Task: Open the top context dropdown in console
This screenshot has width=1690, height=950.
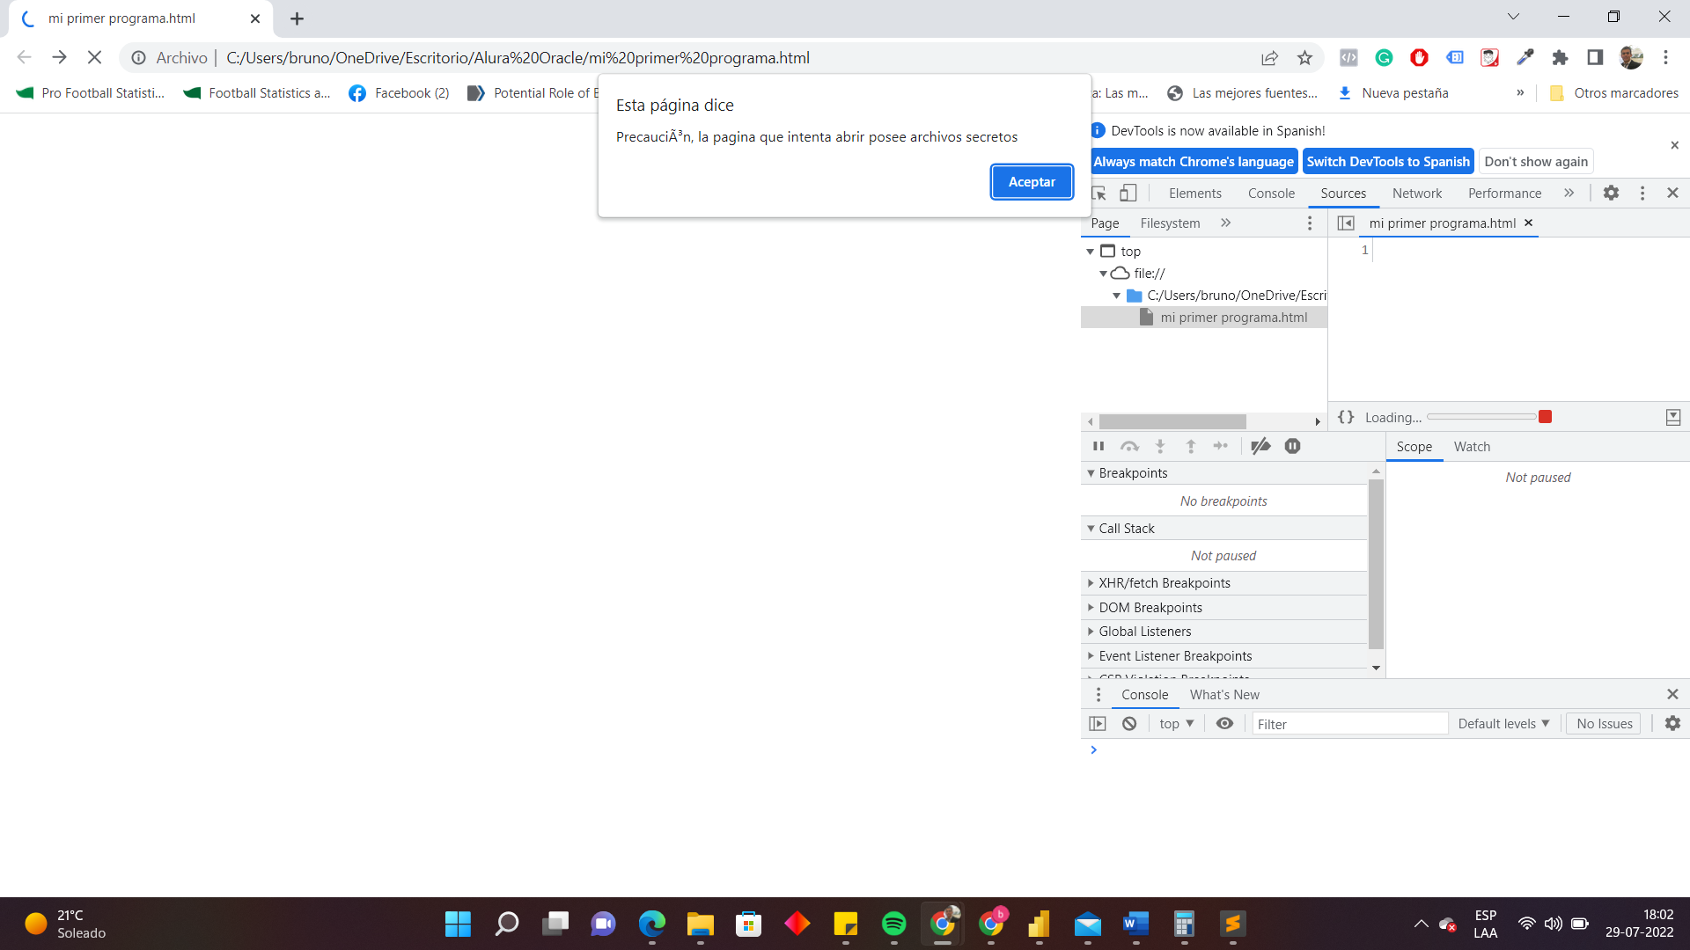Action: coord(1176,724)
